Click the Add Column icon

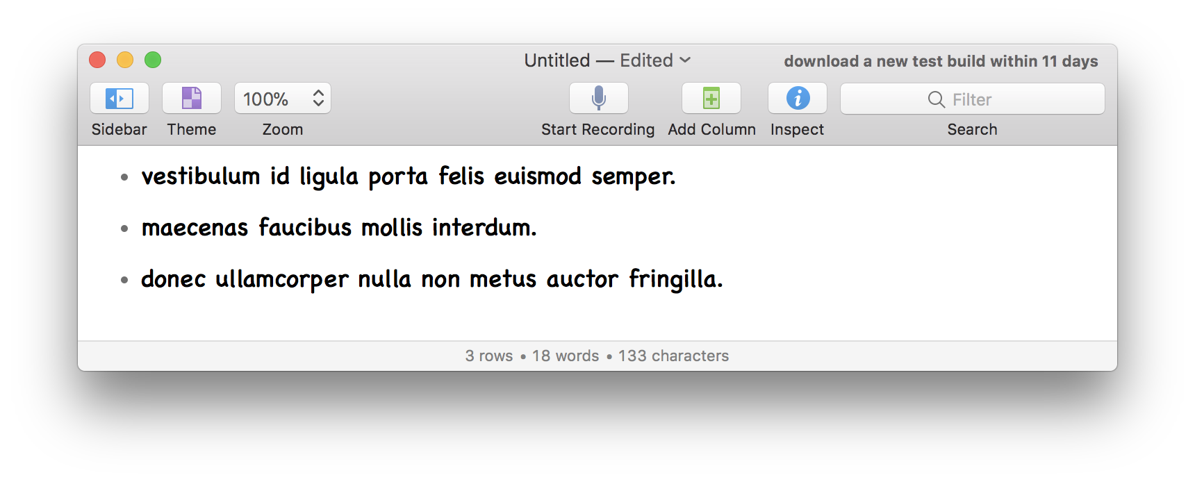tap(711, 99)
